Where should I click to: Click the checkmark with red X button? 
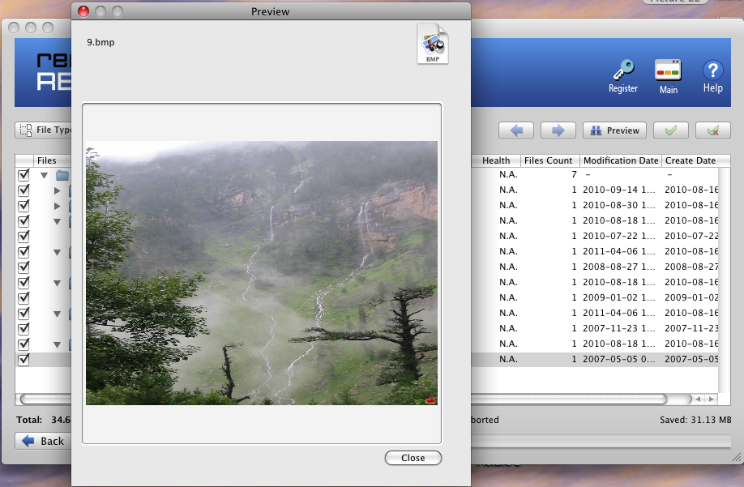tap(712, 130)
